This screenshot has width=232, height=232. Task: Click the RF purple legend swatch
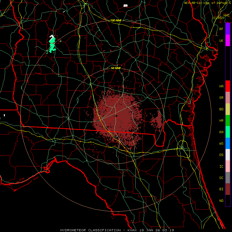[228, 29]
